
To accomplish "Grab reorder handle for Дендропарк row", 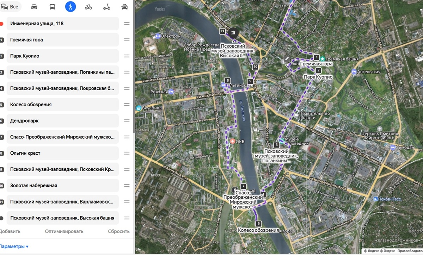I will 127,121.
